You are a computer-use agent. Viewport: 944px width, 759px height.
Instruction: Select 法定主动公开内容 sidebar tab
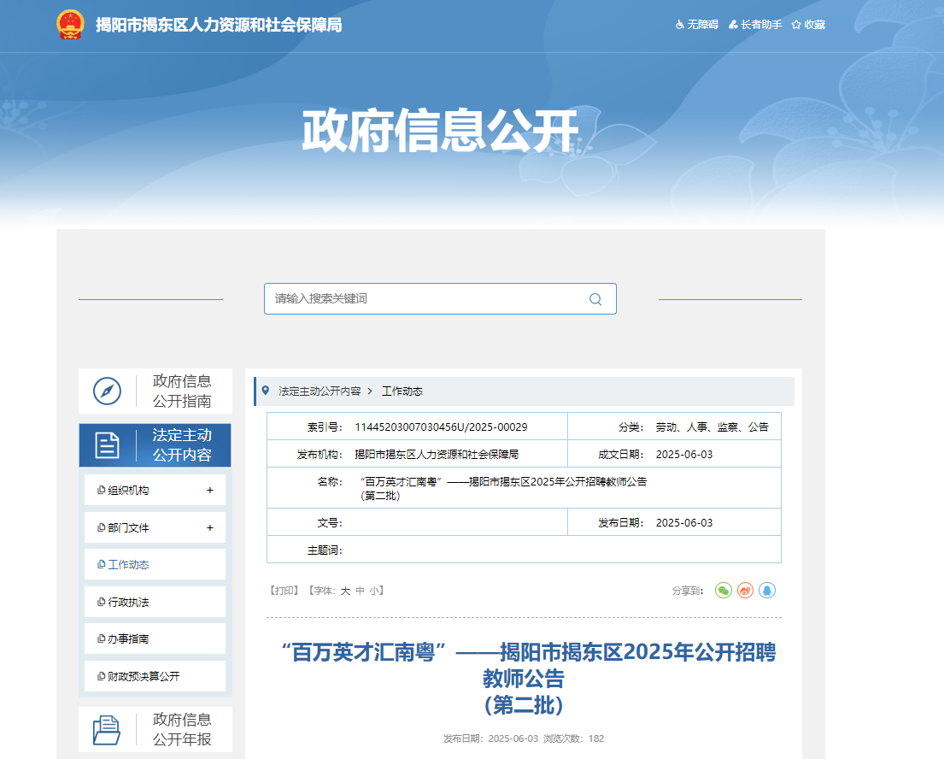pyautogui.click(x=155, y=445)
